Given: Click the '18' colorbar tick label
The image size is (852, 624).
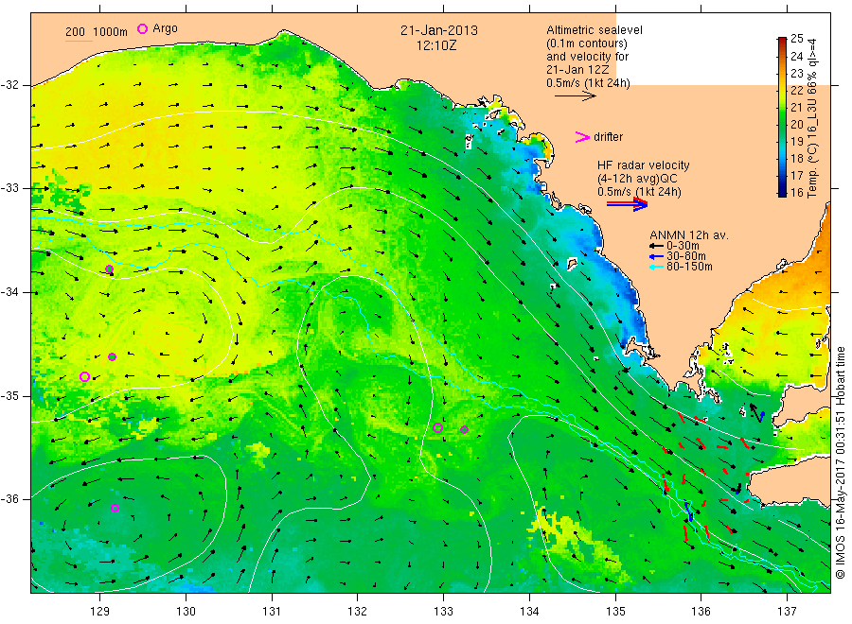Looking at the screenshot, I should tap(796, 159).
